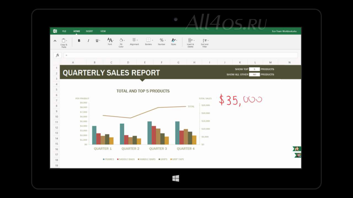
Task: Click the TOTAL SALES axis title
Action: 205,98
